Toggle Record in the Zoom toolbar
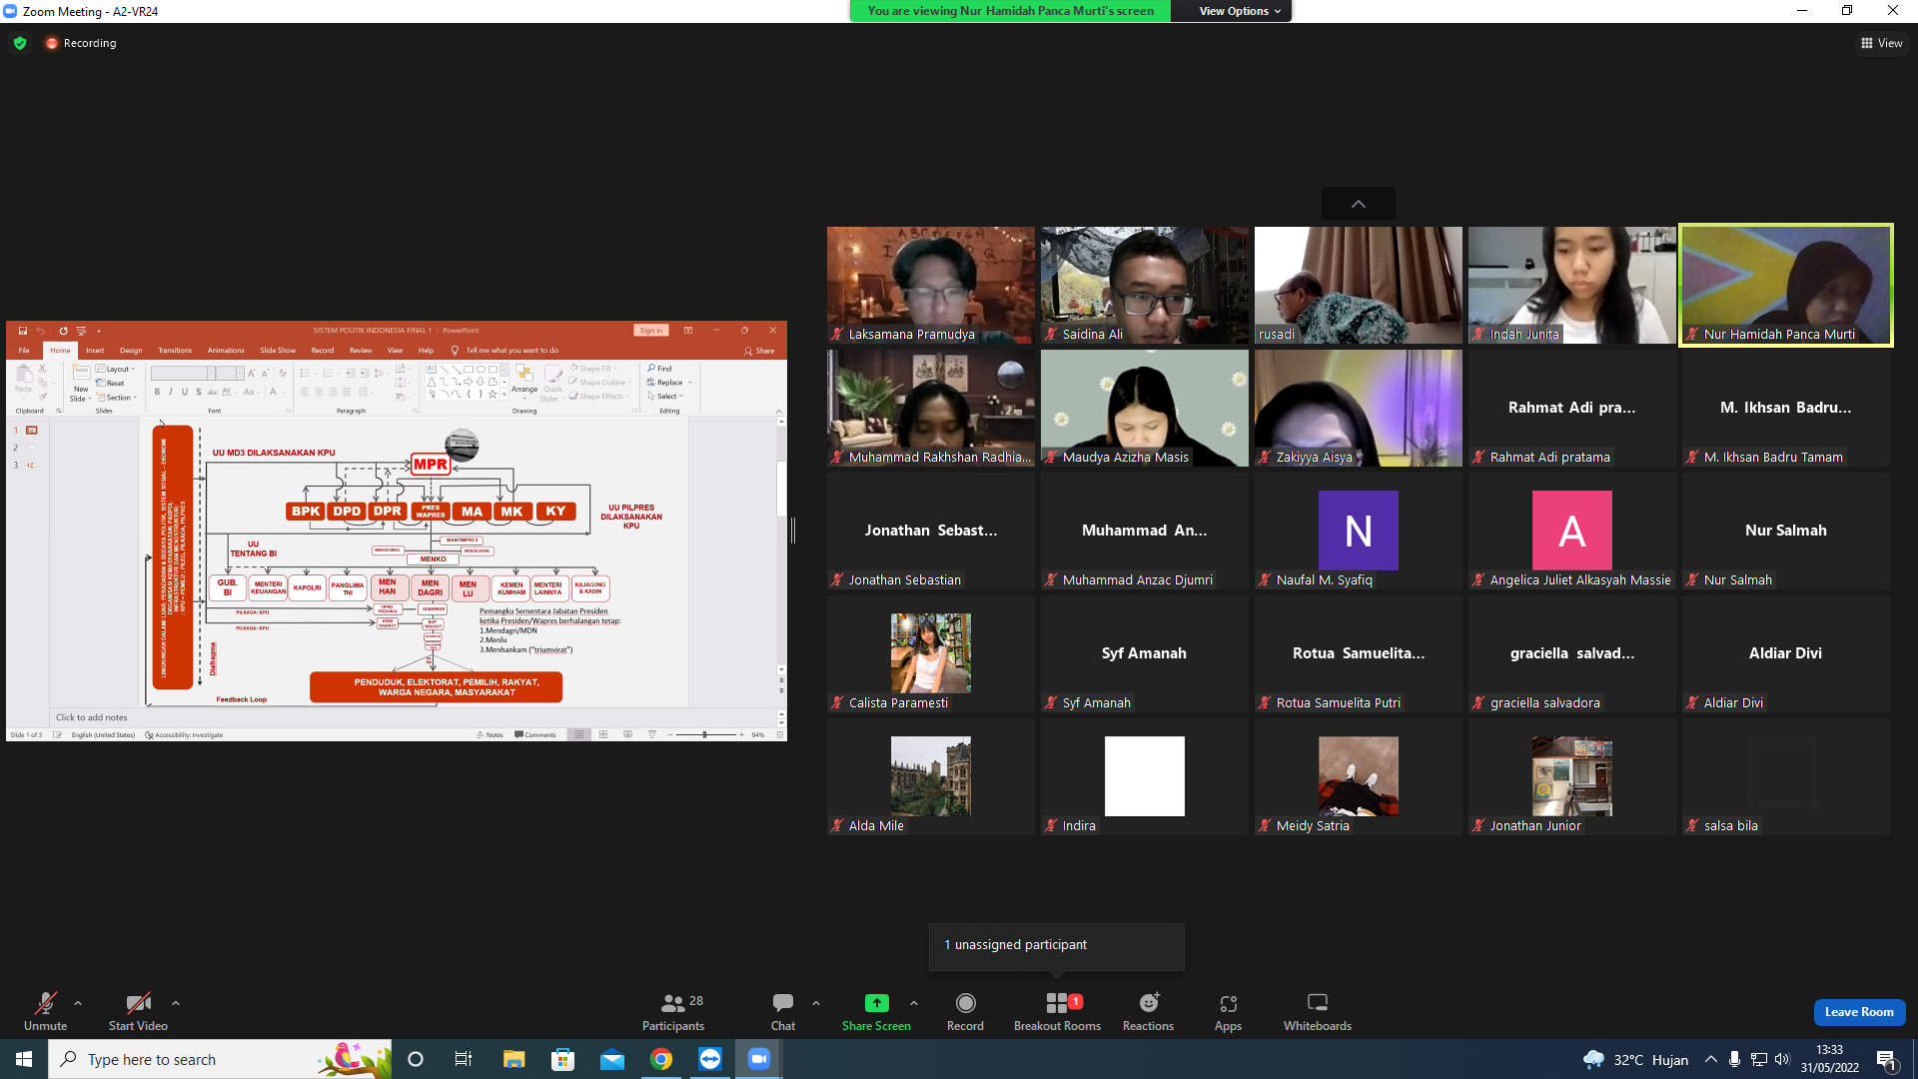 pyautogui.click(x=965, y=1011)
